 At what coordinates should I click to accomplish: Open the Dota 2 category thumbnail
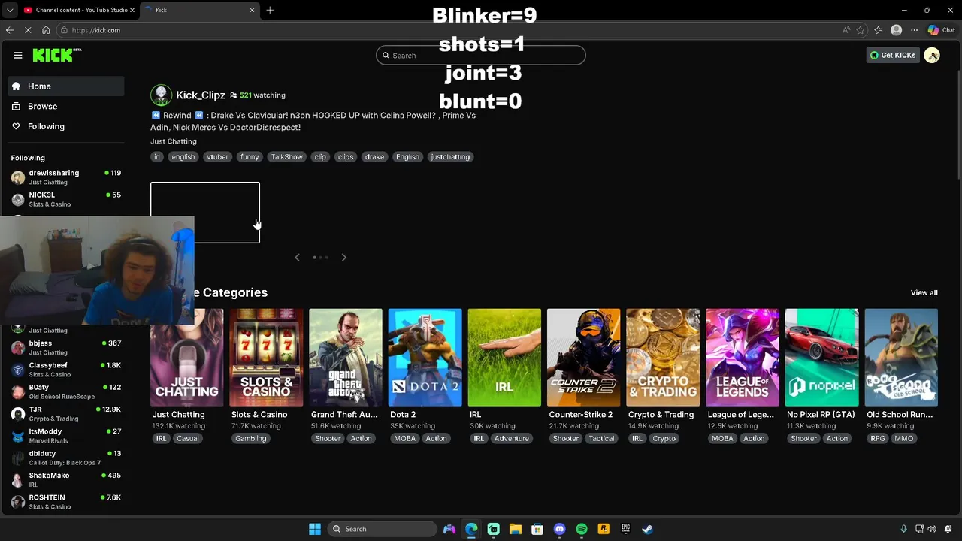point(425,358)
